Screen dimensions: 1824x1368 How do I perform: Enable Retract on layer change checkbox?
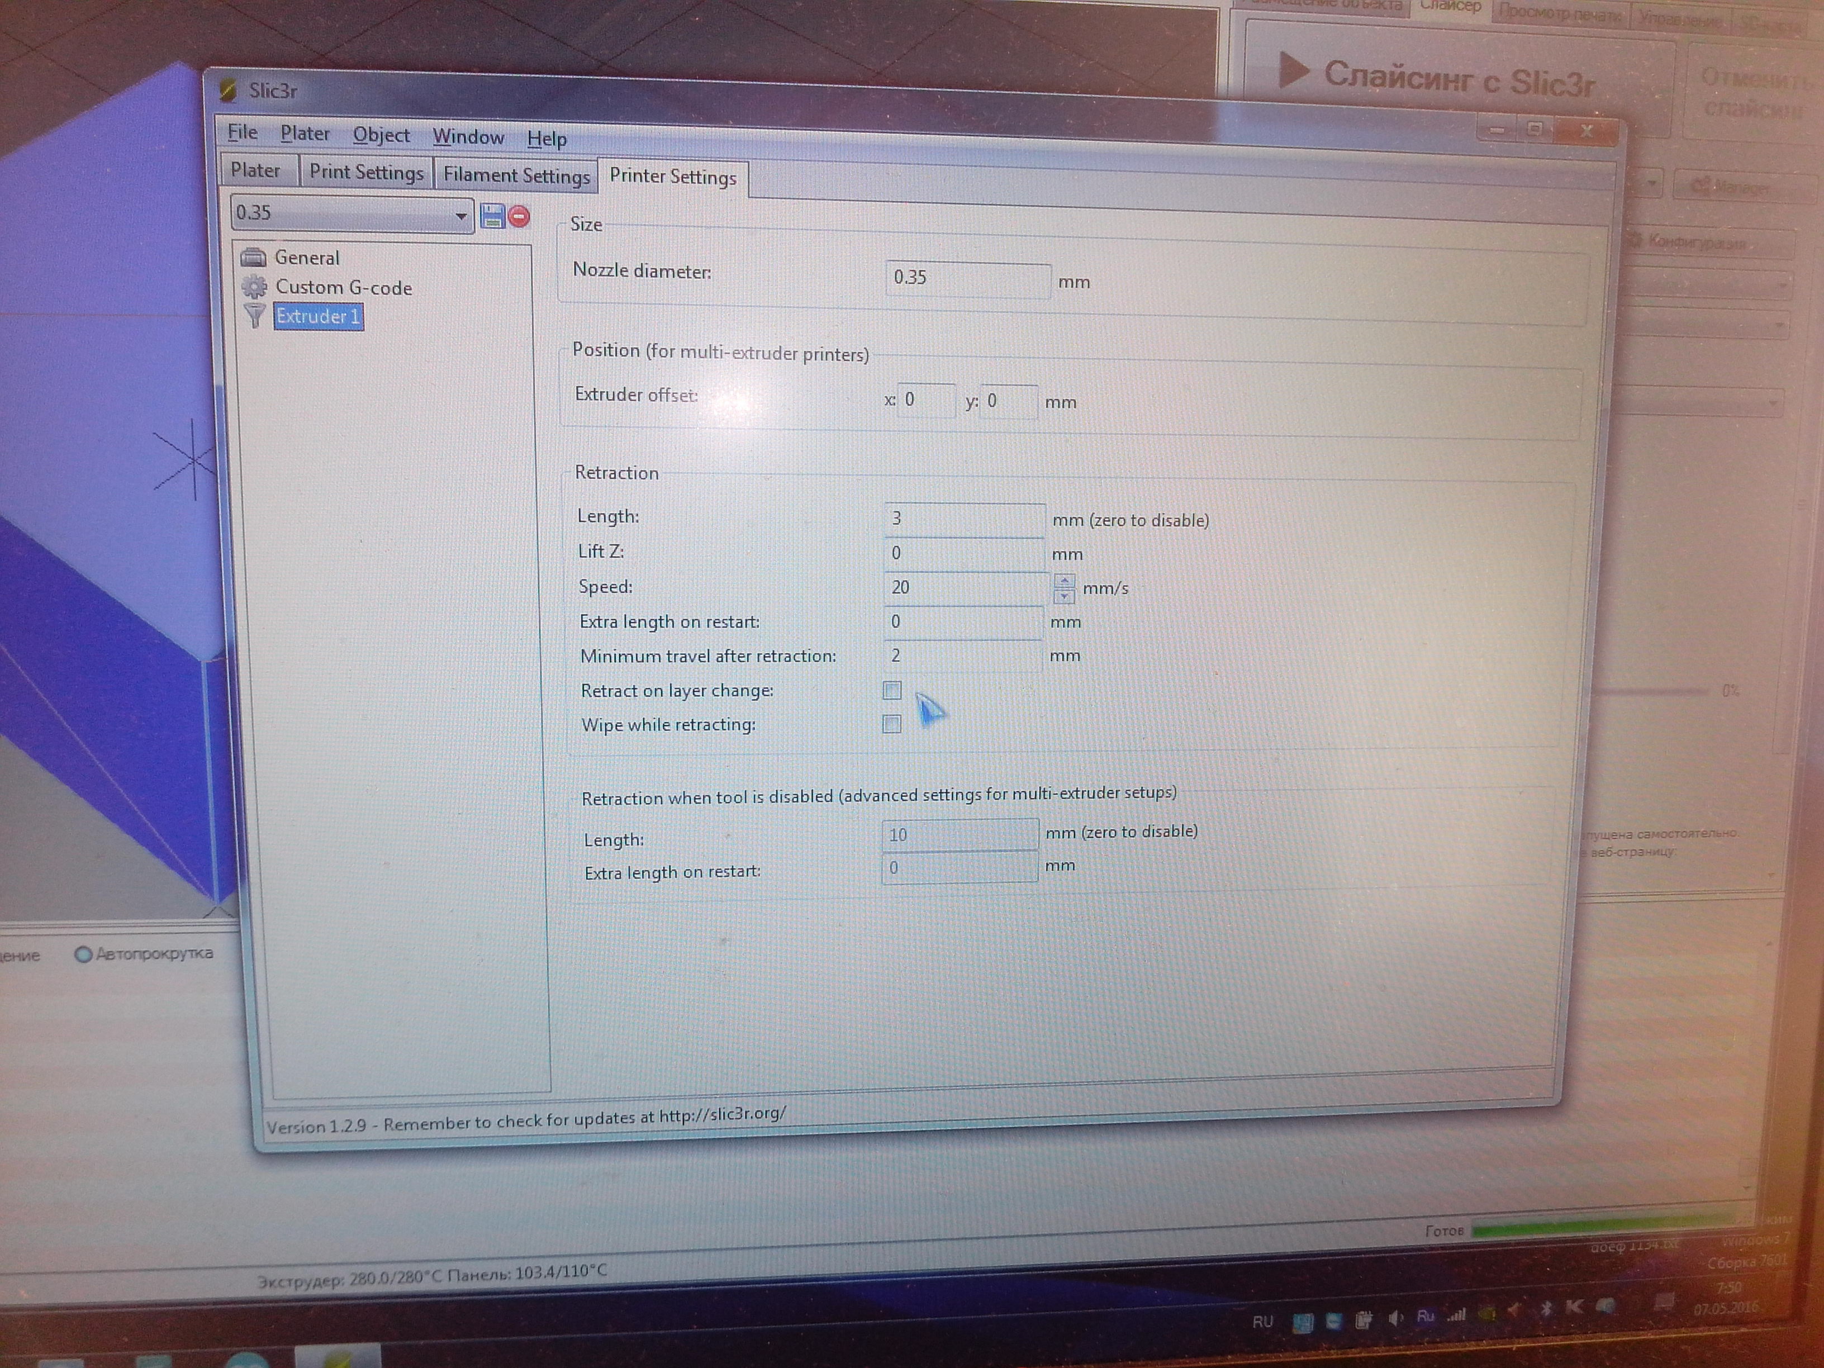coord(891,690)
